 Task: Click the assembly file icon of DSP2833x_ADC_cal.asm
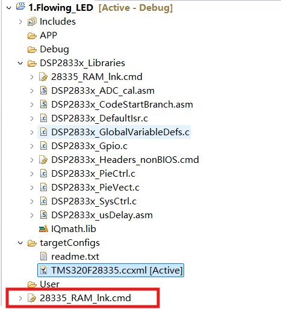[x=43, y=91]
